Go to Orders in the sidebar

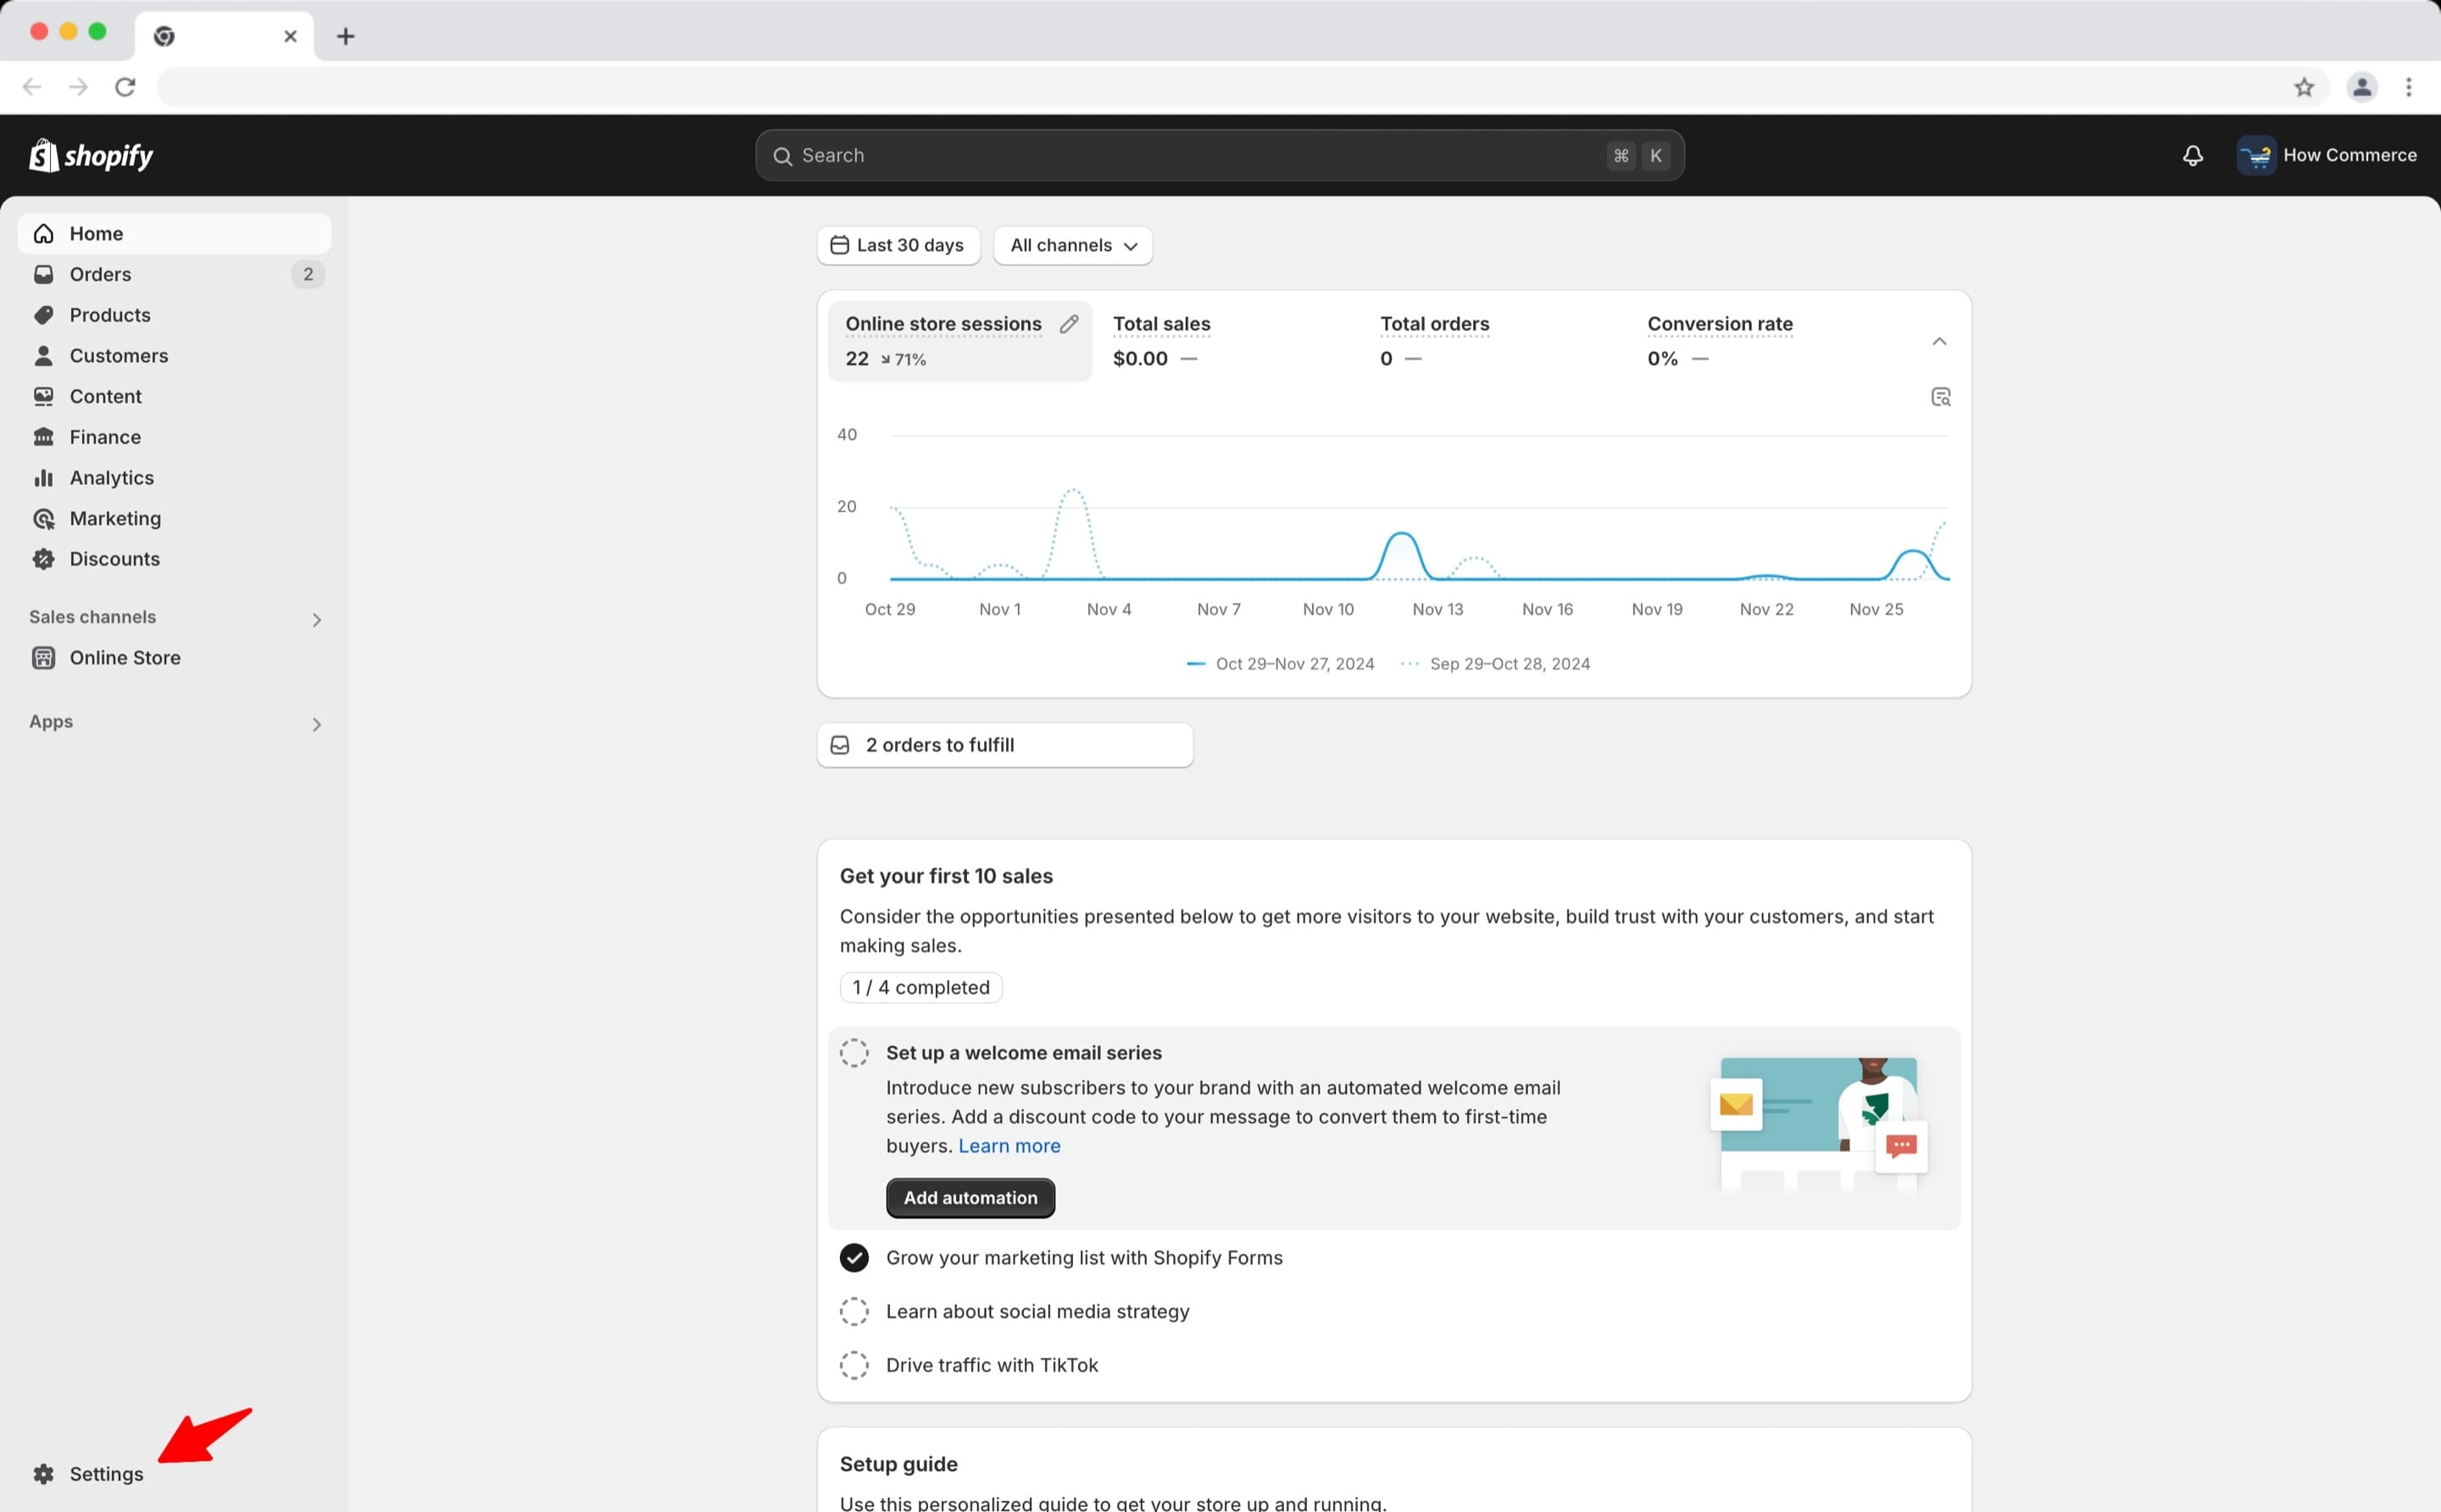click(174, 274)
